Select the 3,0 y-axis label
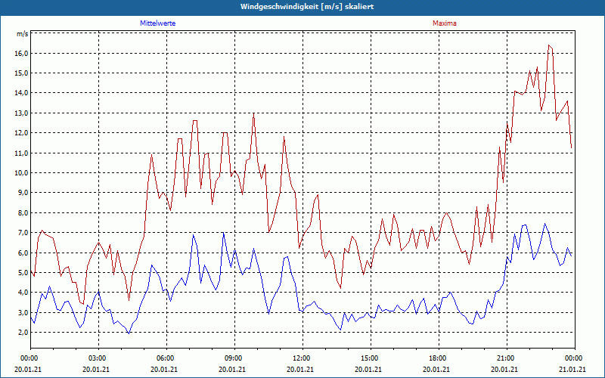 pos(23,313)
